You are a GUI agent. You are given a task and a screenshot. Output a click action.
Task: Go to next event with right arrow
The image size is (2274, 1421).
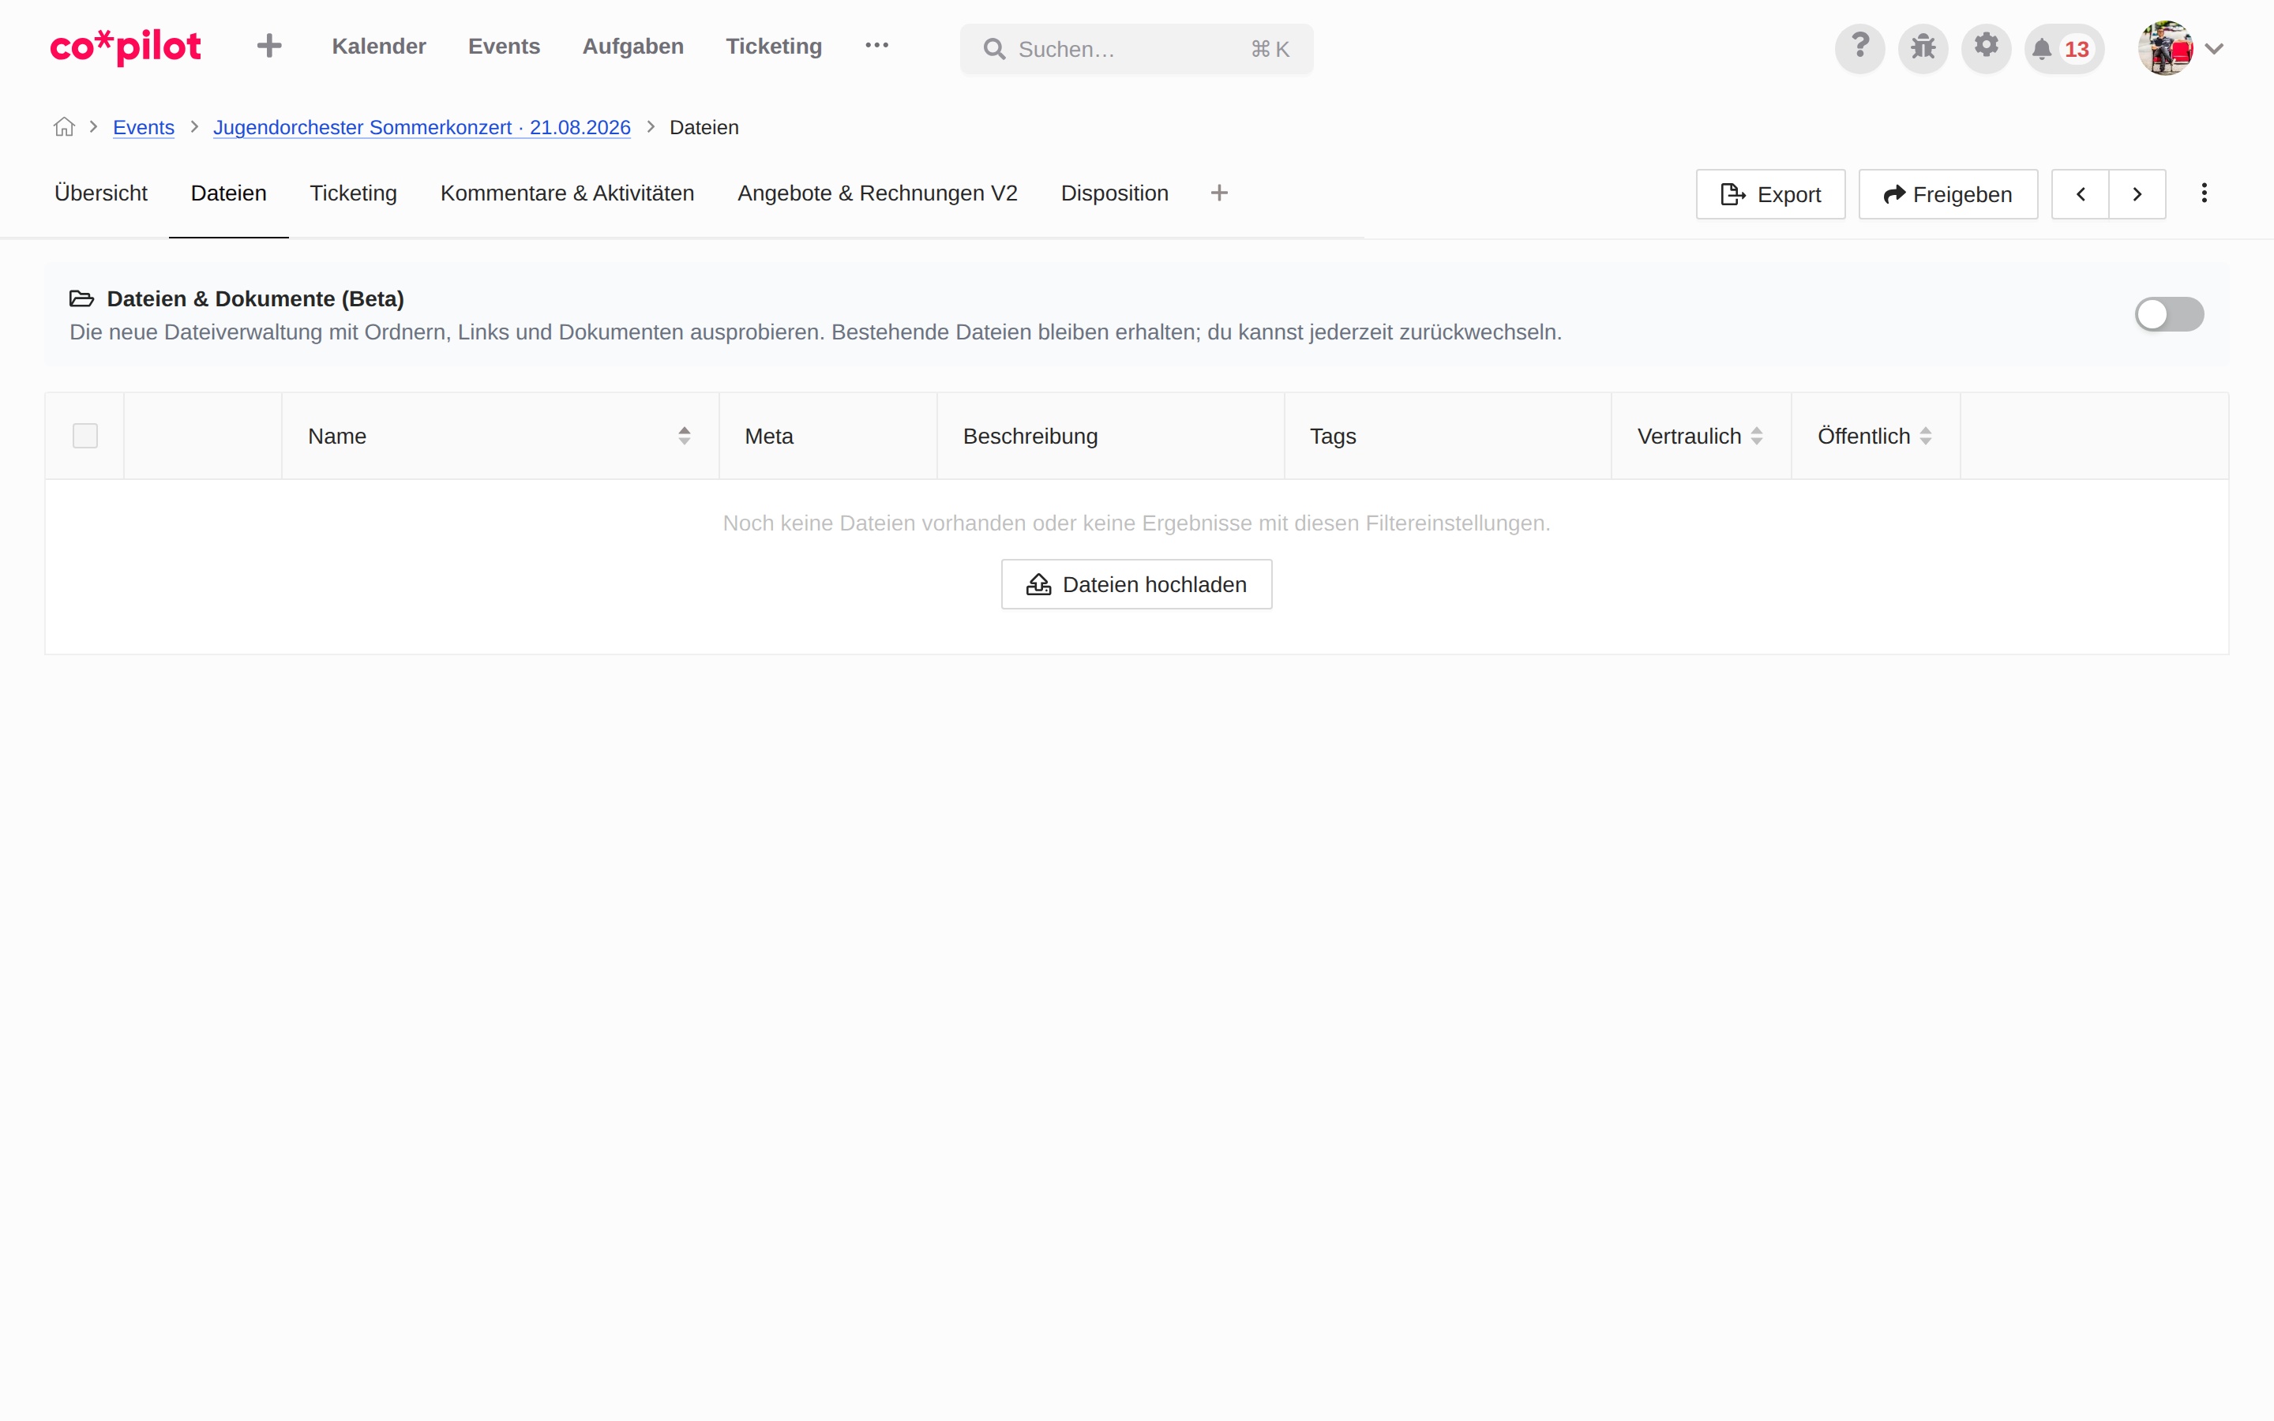coord(2137,194)
